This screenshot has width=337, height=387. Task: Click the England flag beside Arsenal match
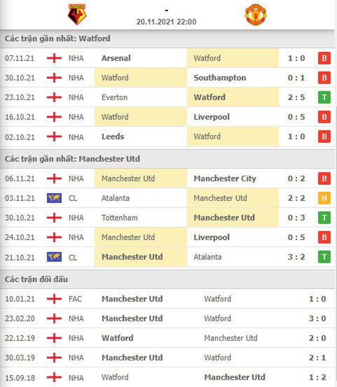(x=54, y=58)
